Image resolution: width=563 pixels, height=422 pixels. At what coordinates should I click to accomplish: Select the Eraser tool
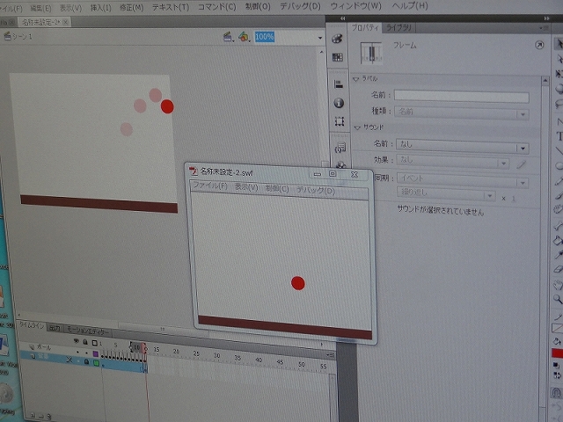pyautogui.click(x=559, y=269)
